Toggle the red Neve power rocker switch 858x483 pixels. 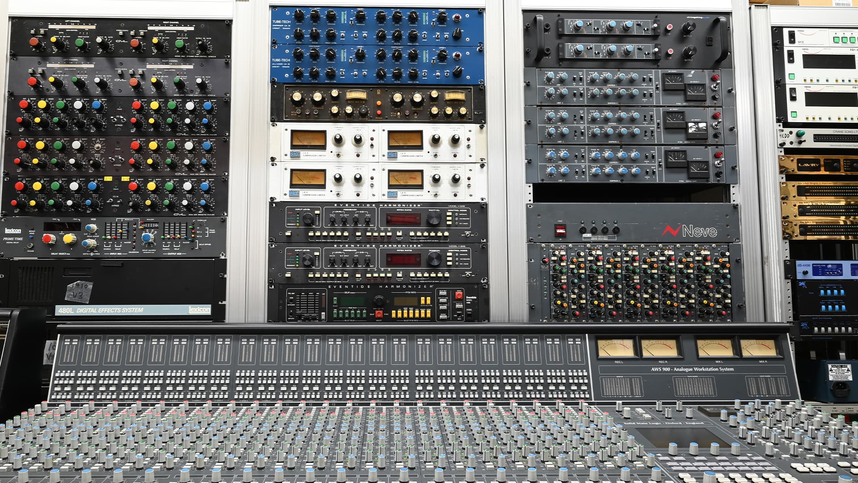tap(560, 231)
